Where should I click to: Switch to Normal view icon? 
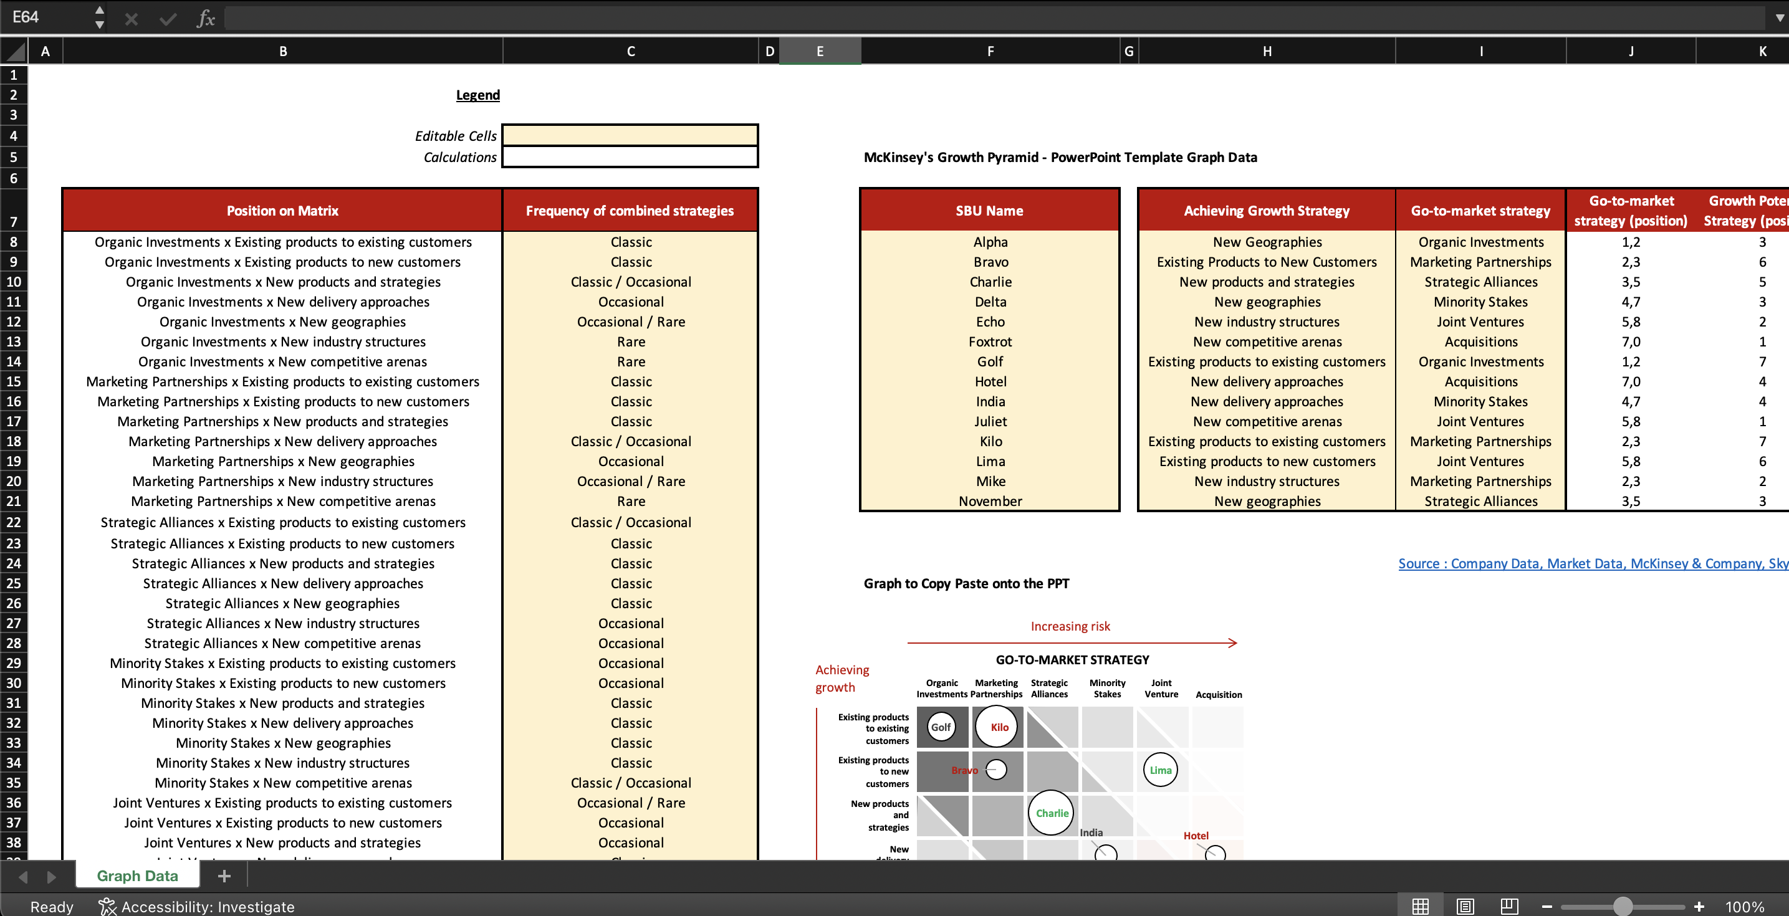[x=1420, y=906]
